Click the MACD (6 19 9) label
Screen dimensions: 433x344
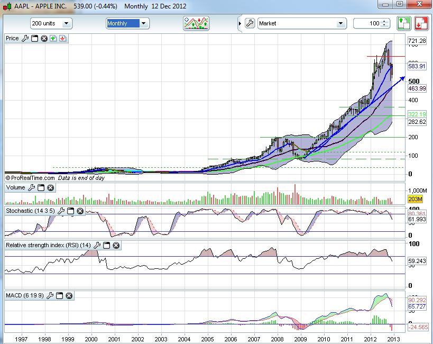point(25,296)
